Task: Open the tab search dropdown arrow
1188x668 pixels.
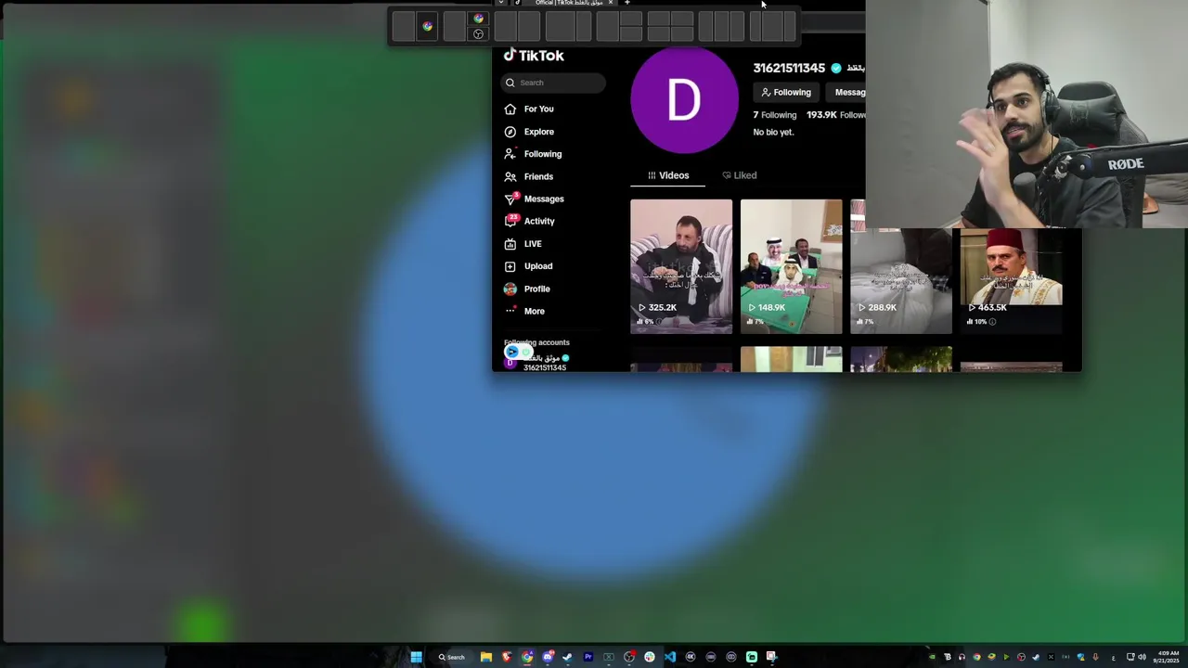Action: [x=501, y=3]
